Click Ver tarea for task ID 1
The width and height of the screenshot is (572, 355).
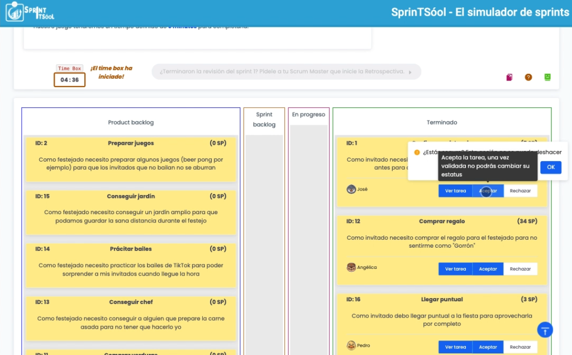(455, 191)
